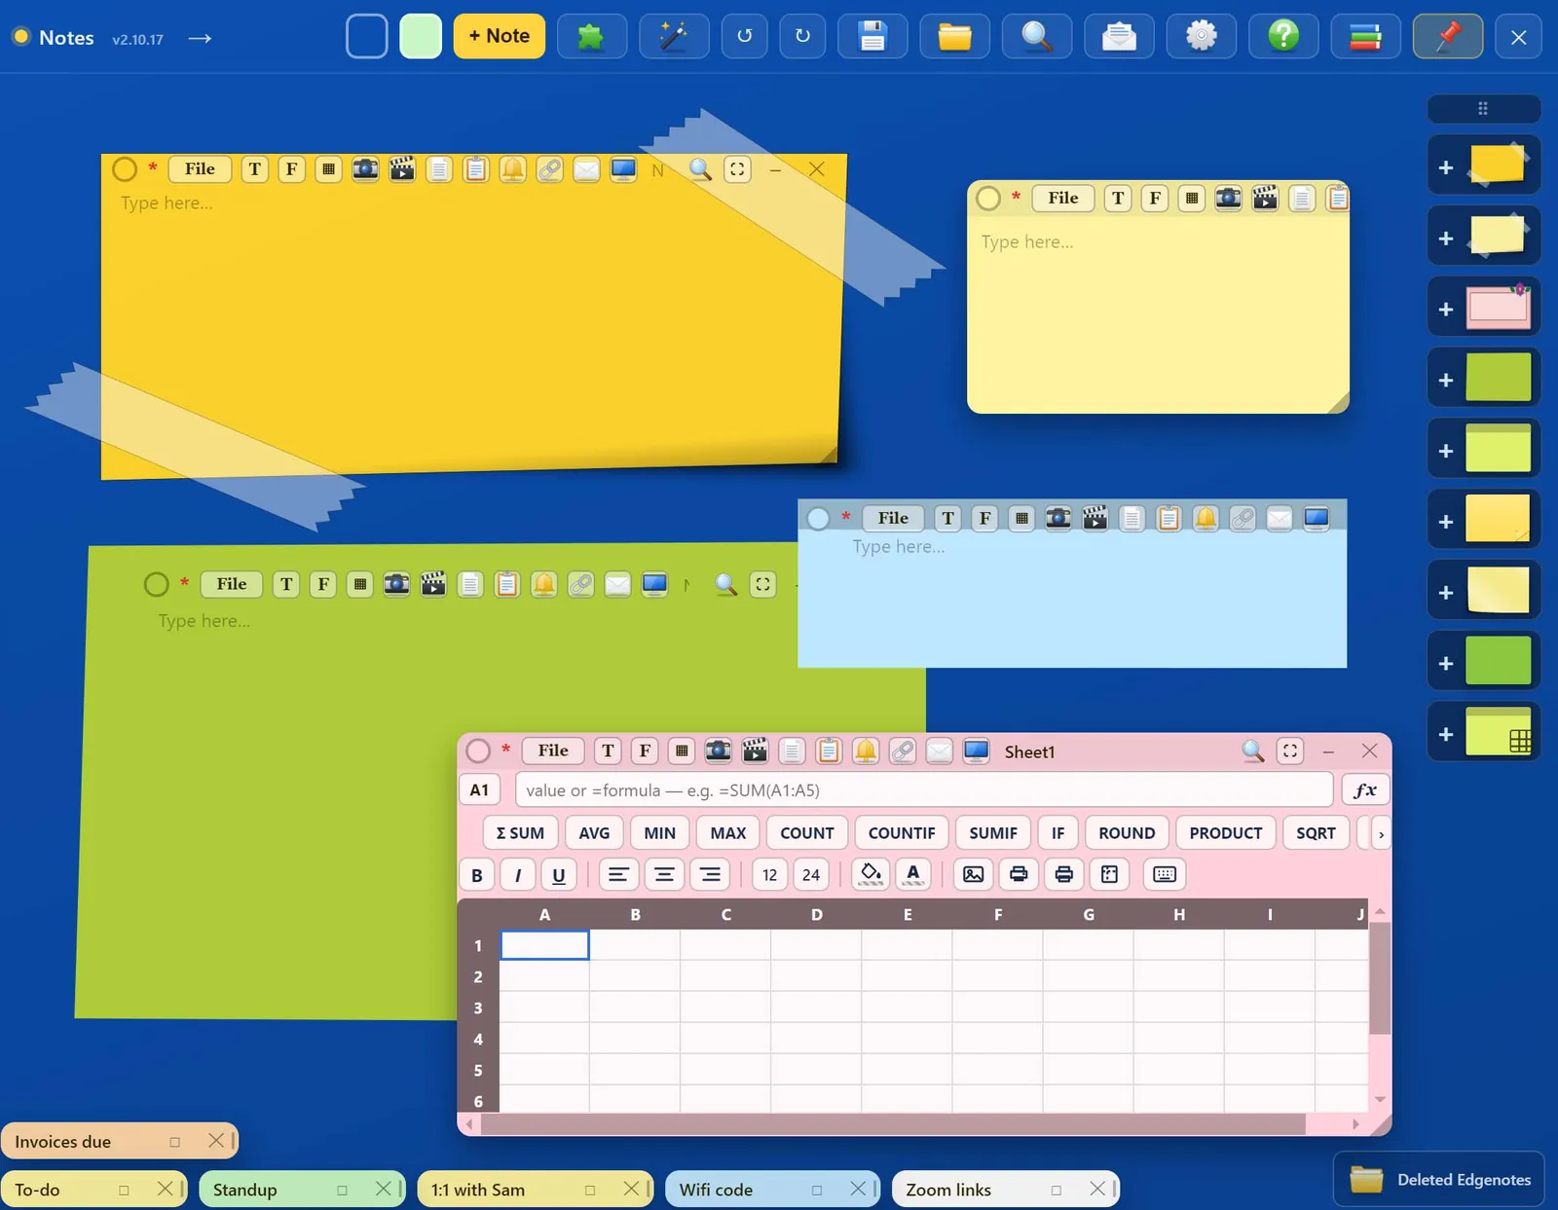This screenshot has width=1558, height=1210.
Task: Toggle Bold in the spreadsheet note
Action: (477, 874)
